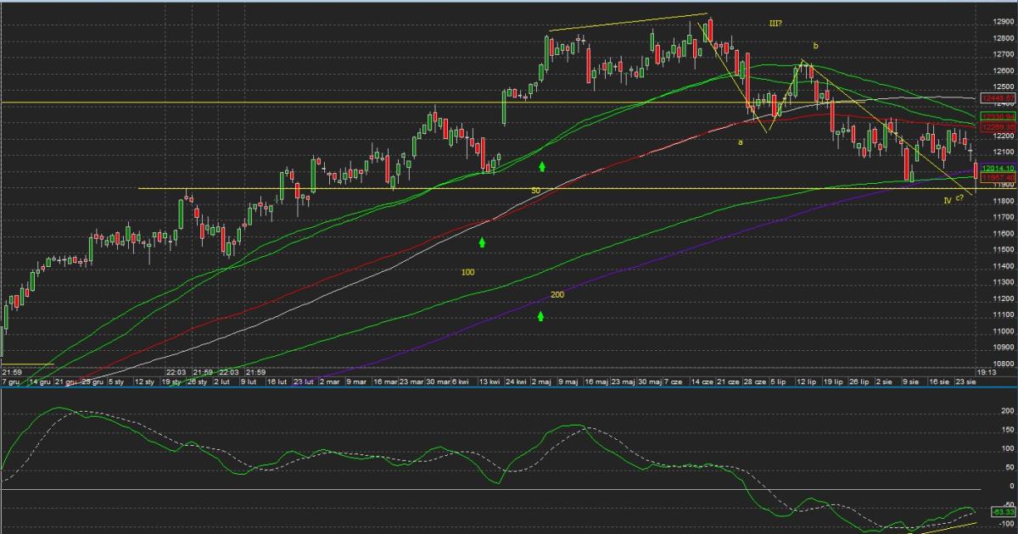Select the 'b' wave label near the peak
Image resolution: width=1018 pixels, height=534 pixels.
pyautogui.click(x=815, y=45)
